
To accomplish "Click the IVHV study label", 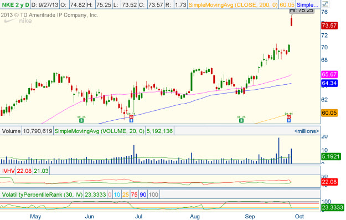I will click(8, 171).
